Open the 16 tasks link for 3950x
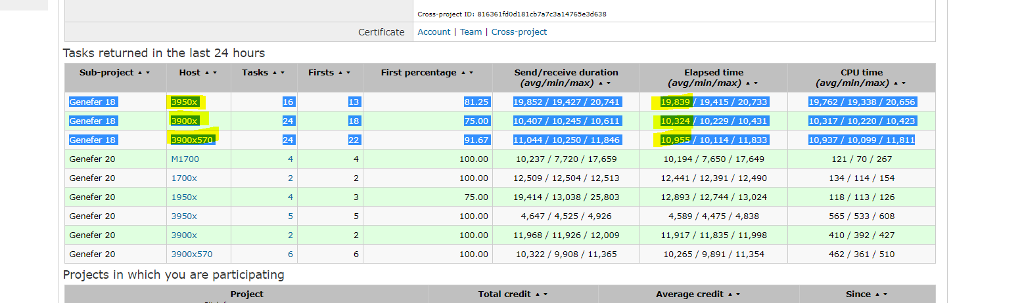The image size is (1022, 303). [288, 102]
